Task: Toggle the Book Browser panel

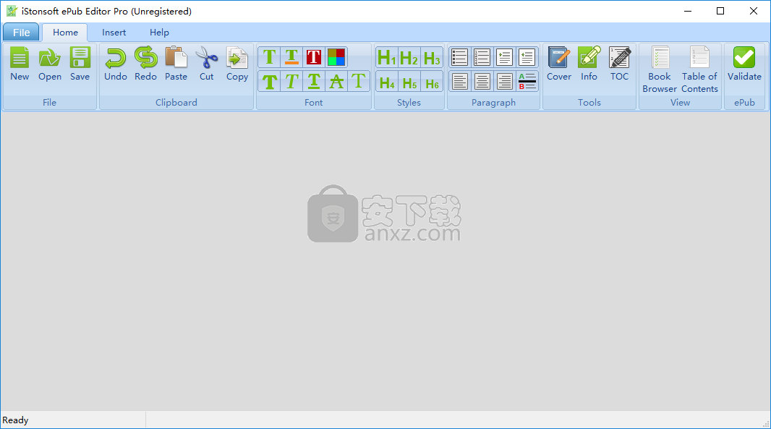Action: tap(660, 70)
